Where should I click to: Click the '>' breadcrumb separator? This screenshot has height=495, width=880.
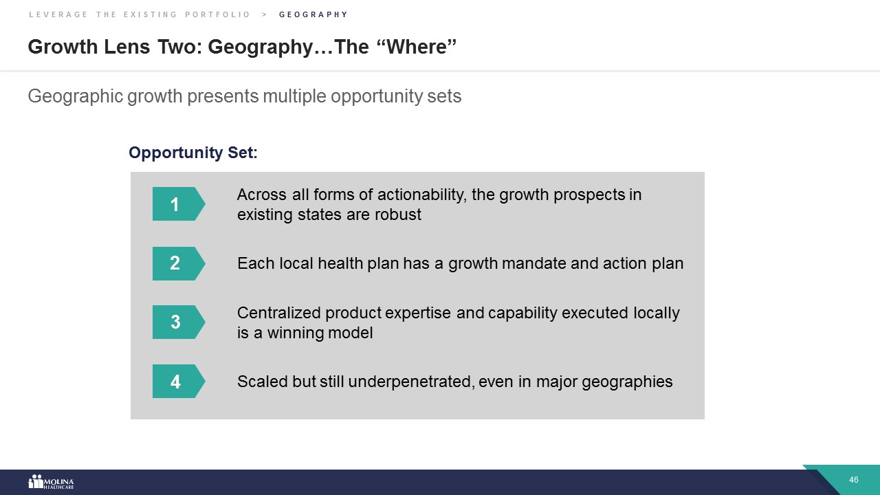point(265,14)
